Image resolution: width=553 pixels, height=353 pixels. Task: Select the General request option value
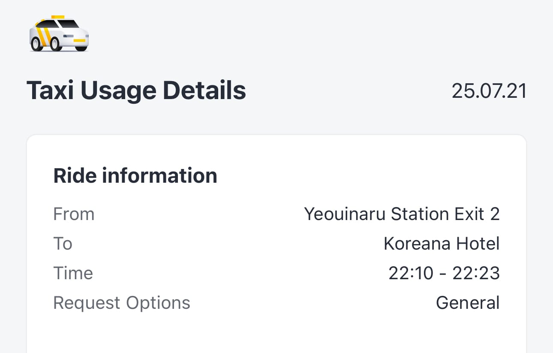point(468,303)
